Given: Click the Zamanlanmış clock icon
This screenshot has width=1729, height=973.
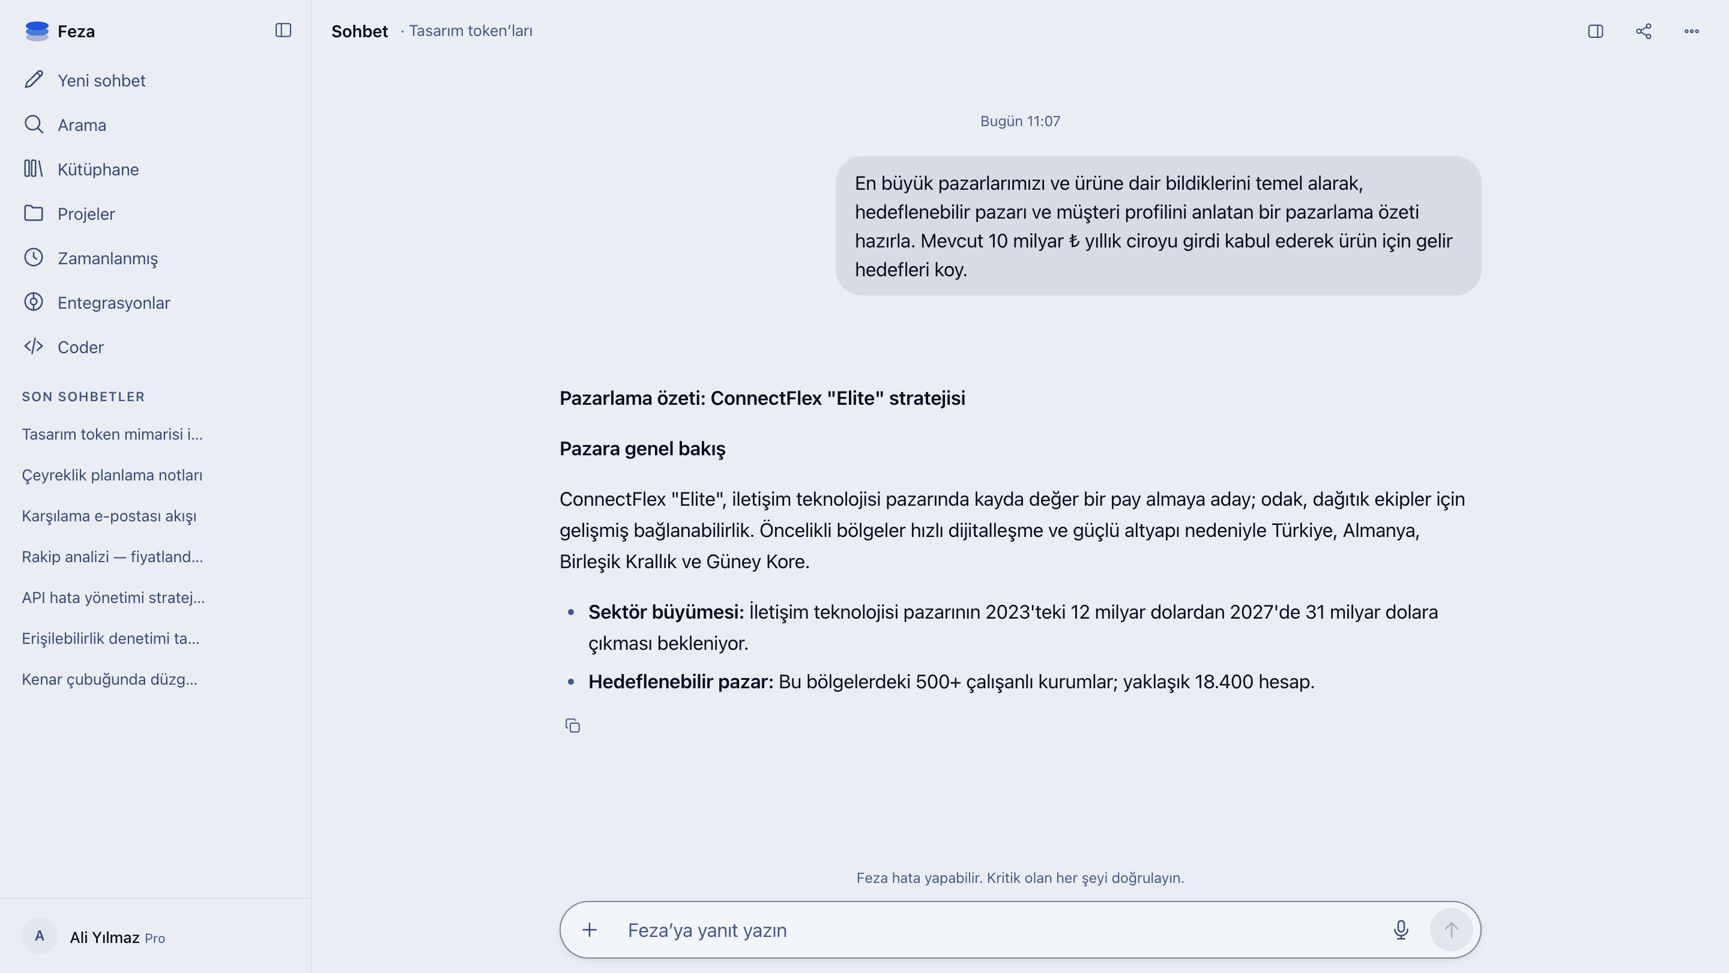Looking at the screenshot, I should (34, 257).
